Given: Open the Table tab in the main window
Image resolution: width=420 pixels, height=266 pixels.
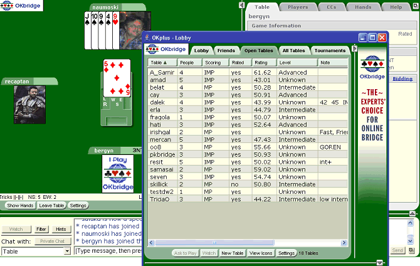Looking at the screenshot, I should 262,8.
